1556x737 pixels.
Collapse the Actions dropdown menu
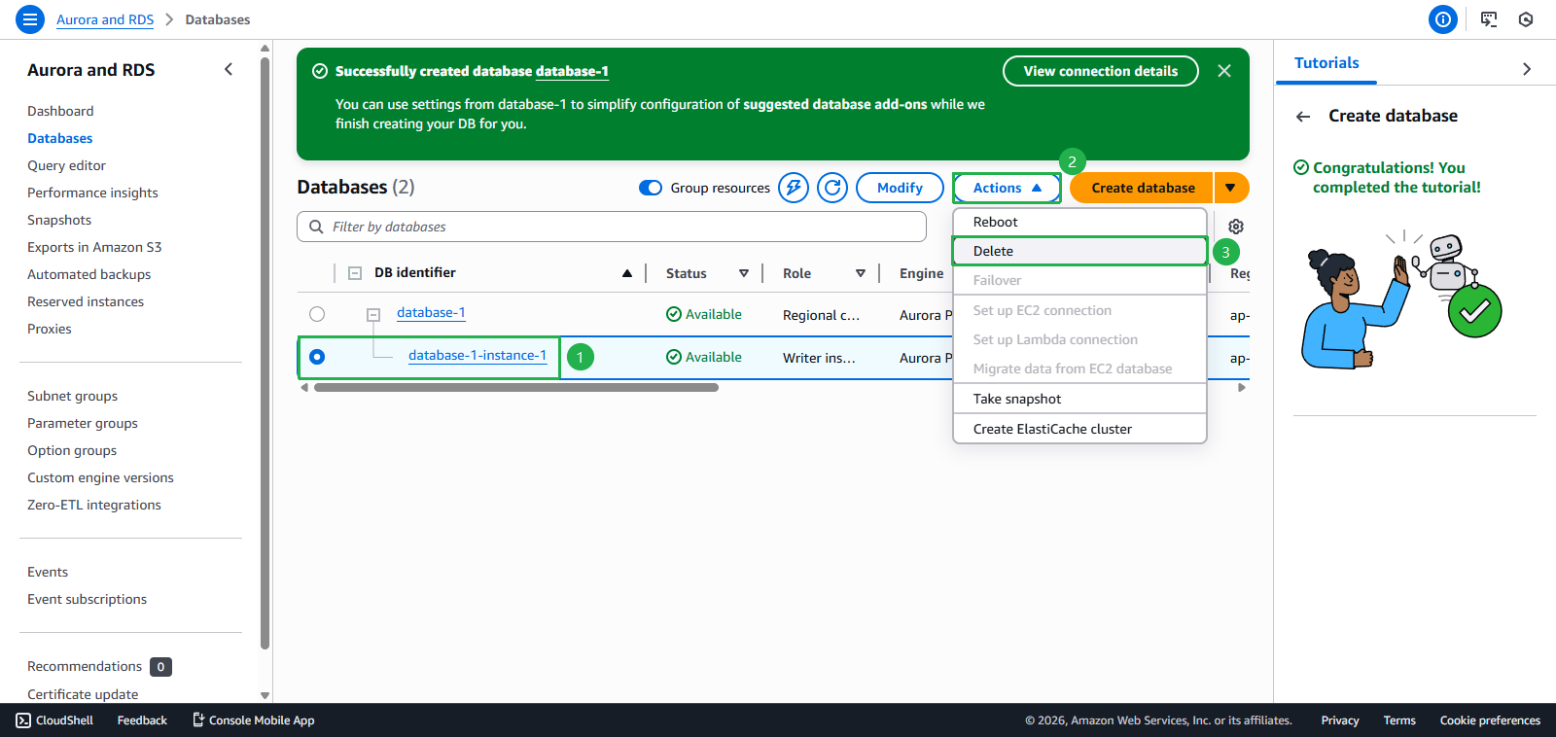pos(1007,188)
